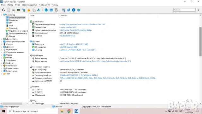The image size is (202, 114).
Task: Click the toolbar icon right of the flame
Action: [x=34, y=10]
